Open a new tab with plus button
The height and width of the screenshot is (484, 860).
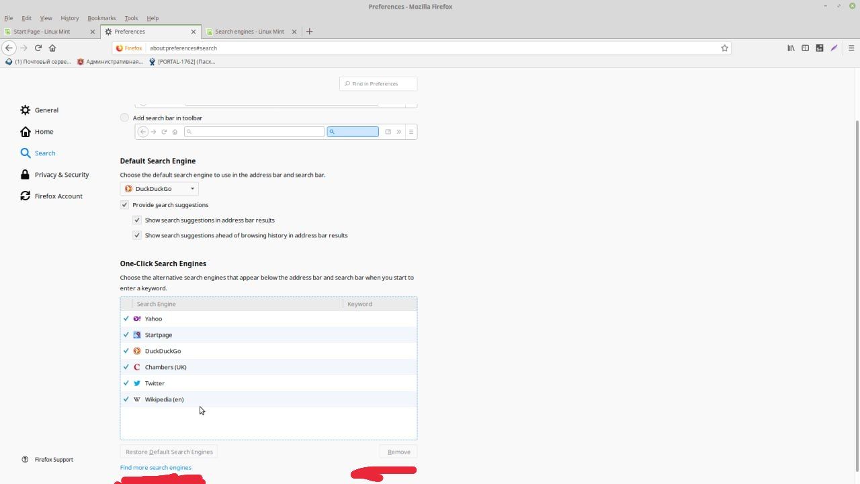pyautogui.click(x=309, y=32)
